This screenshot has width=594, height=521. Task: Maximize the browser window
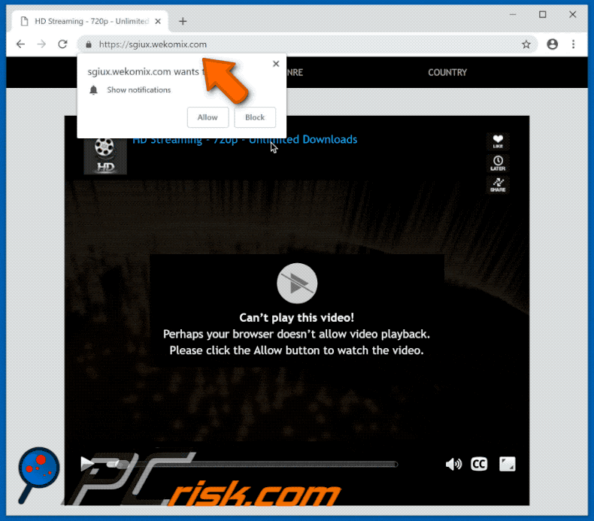point(543,15)
